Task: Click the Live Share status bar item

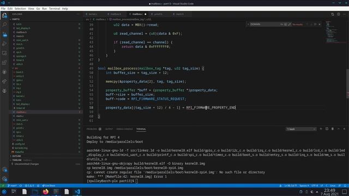Action: [x=49, y=186]
